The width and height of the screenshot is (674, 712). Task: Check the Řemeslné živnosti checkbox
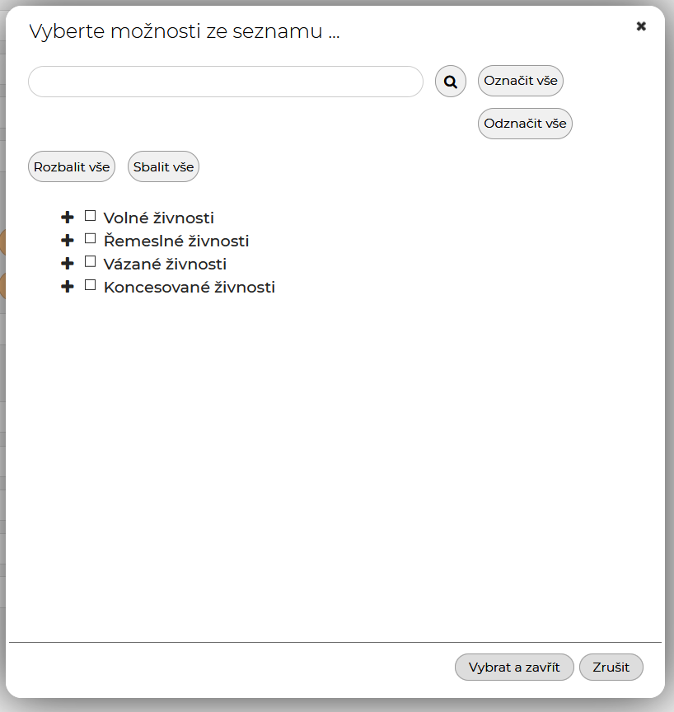pos(91,238)
